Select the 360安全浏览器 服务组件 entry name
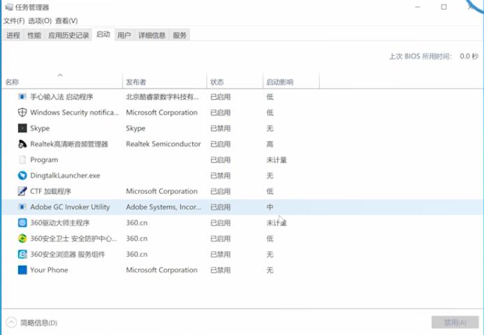This screenshot has width=484, height=335. click(68, 254)
